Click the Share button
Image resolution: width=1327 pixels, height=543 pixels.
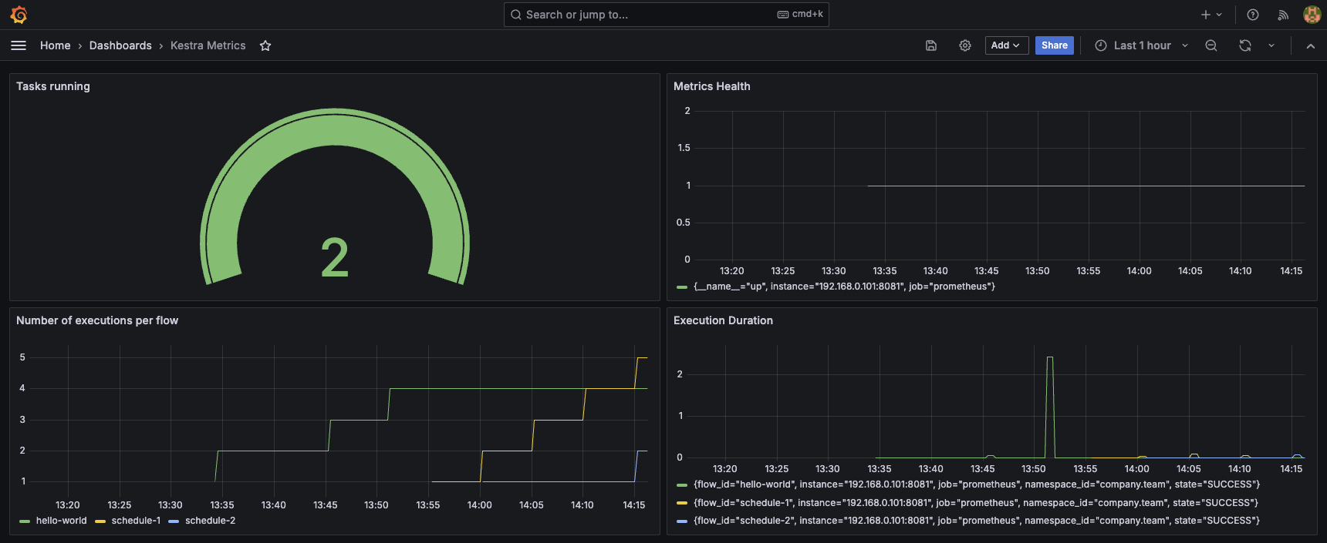point(1054,45)
